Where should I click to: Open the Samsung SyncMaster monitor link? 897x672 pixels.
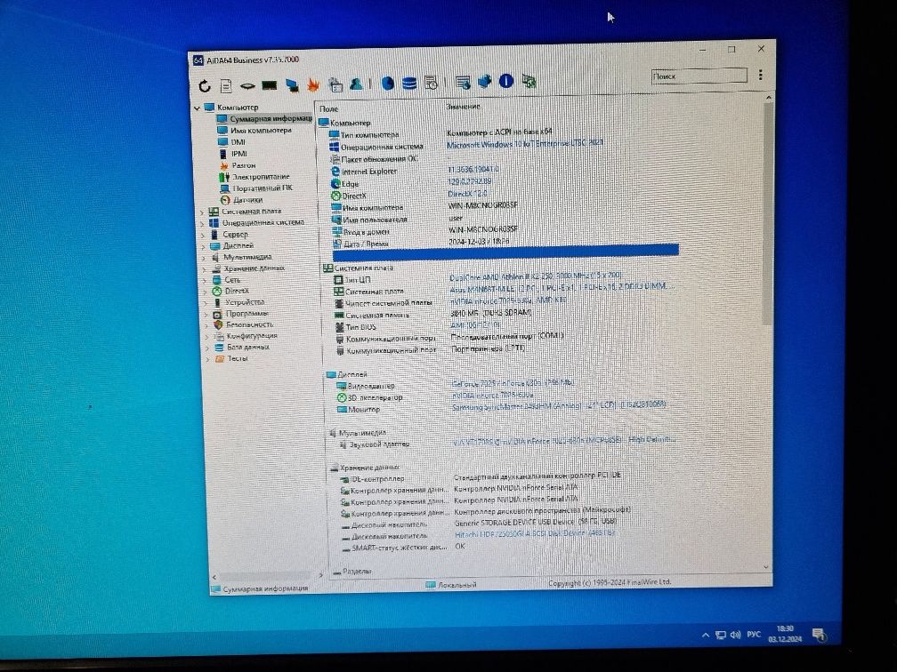click(559, 406)
